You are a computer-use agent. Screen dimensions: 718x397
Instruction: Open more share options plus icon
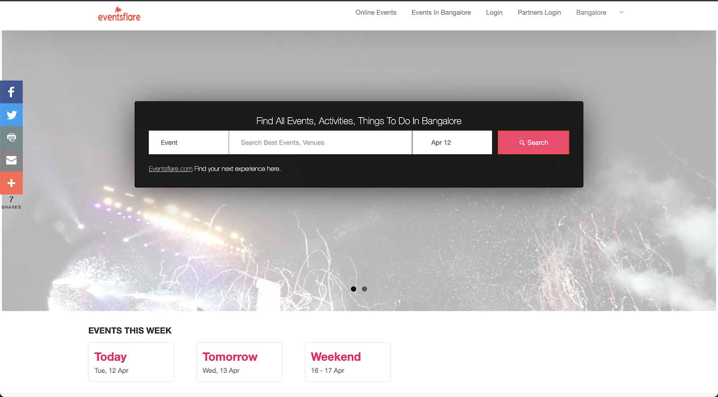pyautogui.click(x=11, y=183)
